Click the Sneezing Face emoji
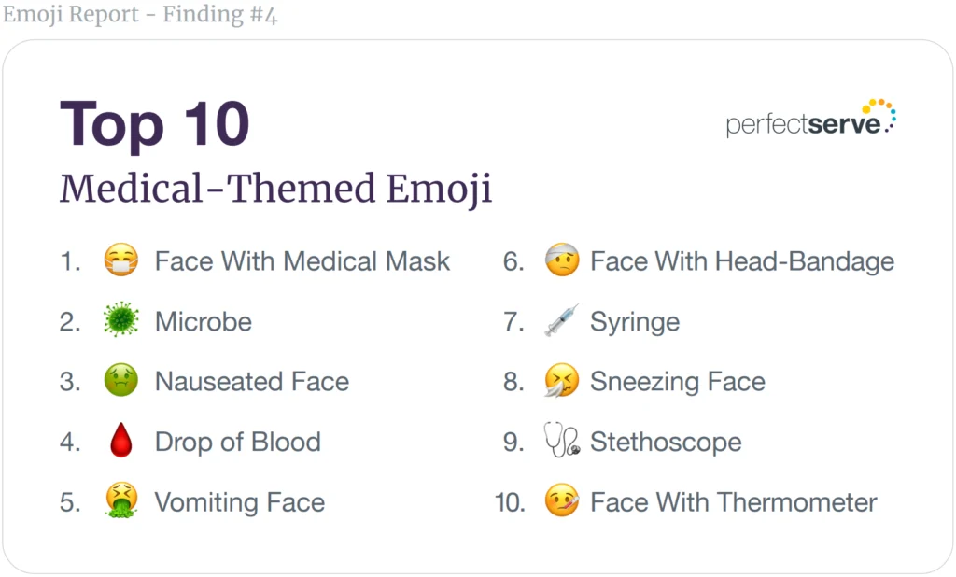Screen dimensions: 956x577 tap(562, 382)
